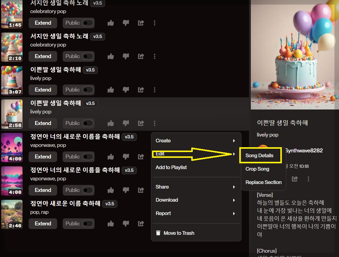
Task: Click the share icon in the details panel
Action: 294,179
